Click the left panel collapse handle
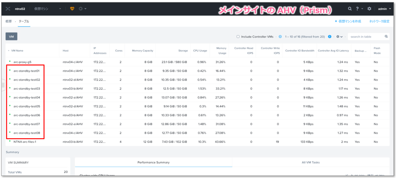The height and width of the screenshot is (178, 396). [x=3, y=85]
